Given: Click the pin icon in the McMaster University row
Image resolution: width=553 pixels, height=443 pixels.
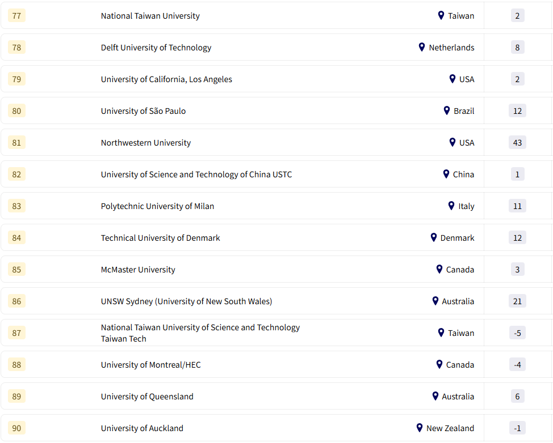Looking at the screenshot, I should point(439,269).
